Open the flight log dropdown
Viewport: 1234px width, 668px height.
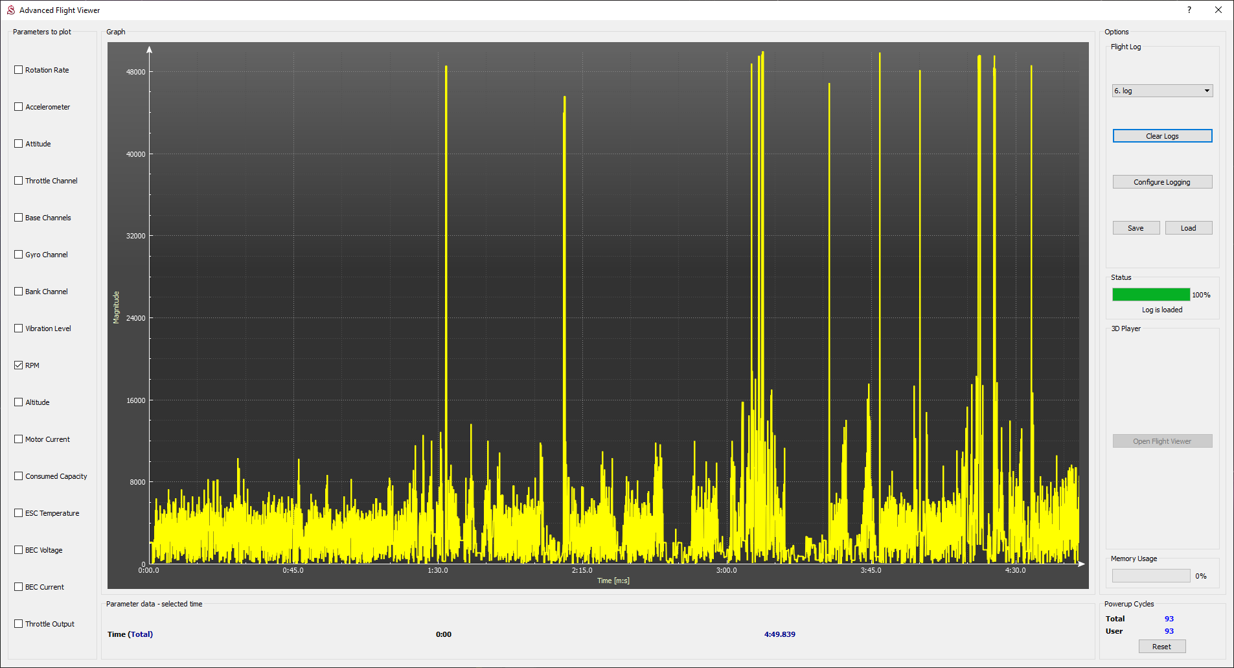click(x=1162, y=91)
